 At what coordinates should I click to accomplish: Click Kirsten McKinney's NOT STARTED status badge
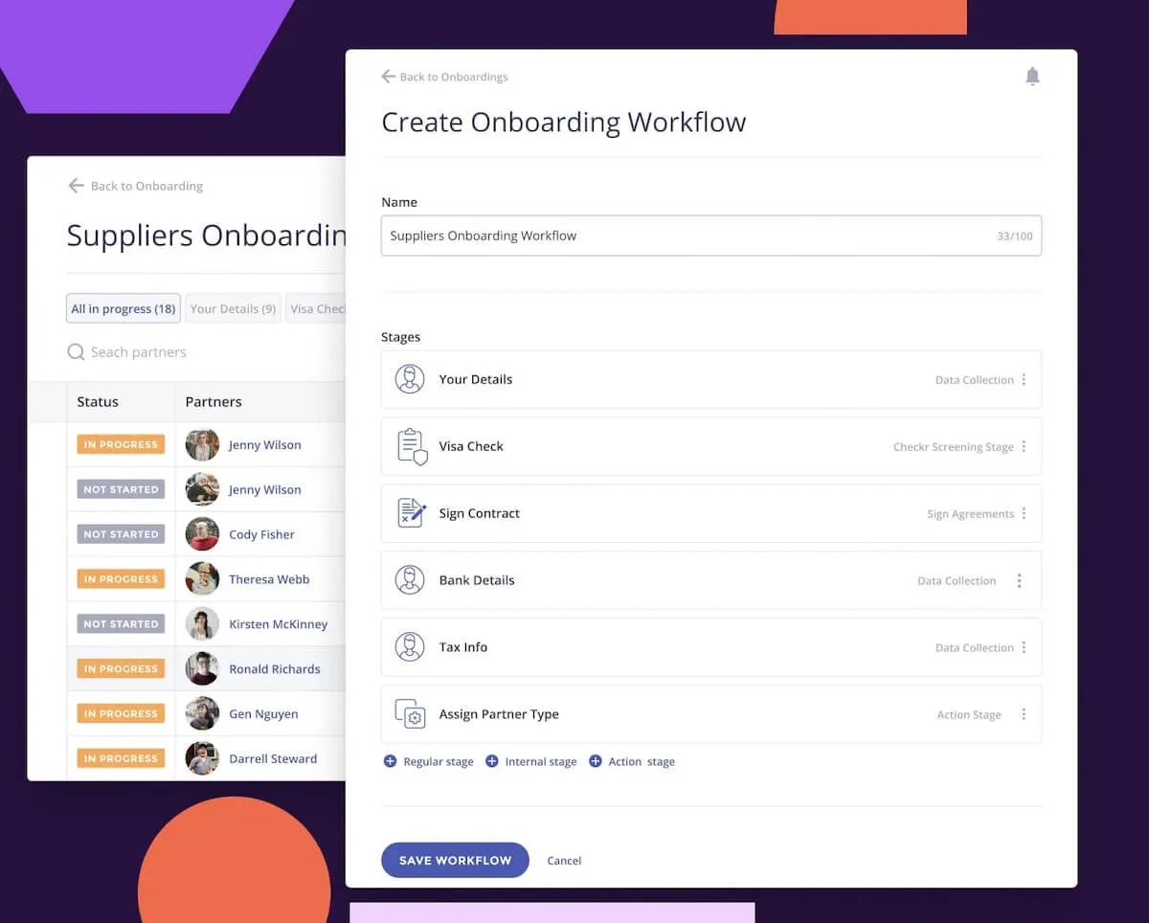pos(121,624)
